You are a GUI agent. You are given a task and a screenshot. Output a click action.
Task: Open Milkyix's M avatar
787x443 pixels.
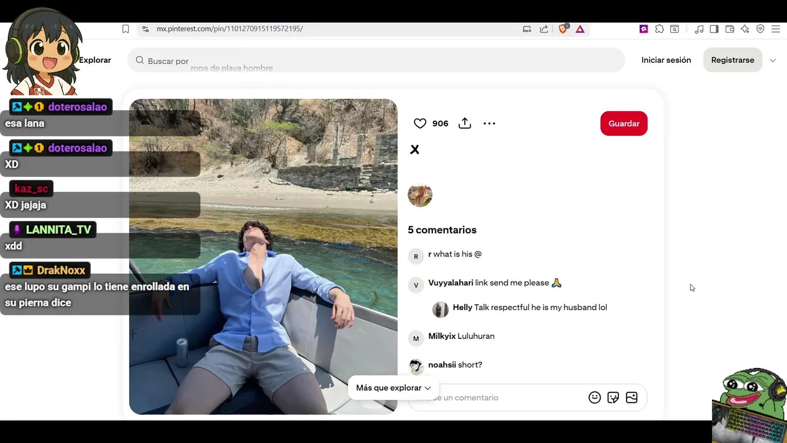click(416, 338)
